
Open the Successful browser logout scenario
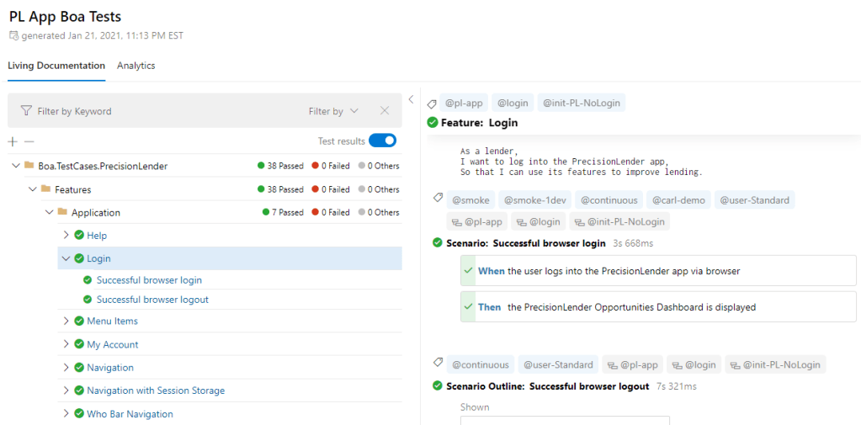(152, 300)
